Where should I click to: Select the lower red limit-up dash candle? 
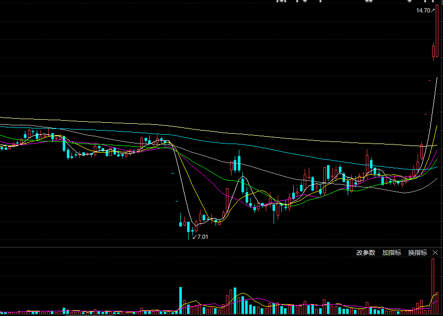(x=425, y=113)
